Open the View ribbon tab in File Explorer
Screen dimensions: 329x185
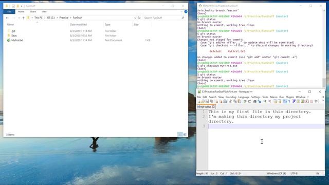coord(44,12)
